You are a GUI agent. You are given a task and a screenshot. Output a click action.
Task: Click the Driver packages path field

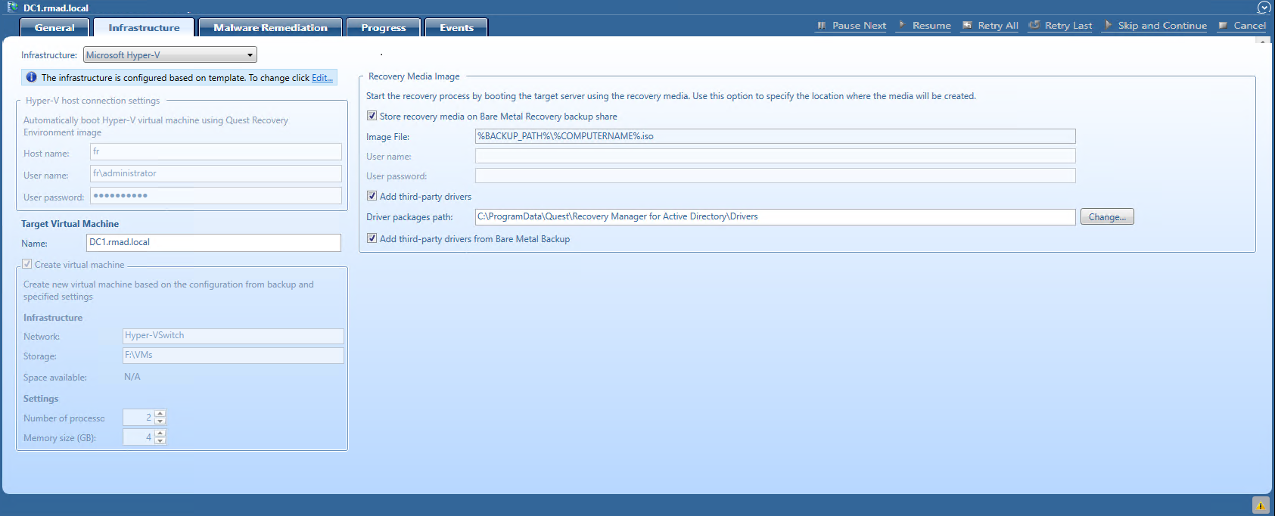(x=775, y=216)
